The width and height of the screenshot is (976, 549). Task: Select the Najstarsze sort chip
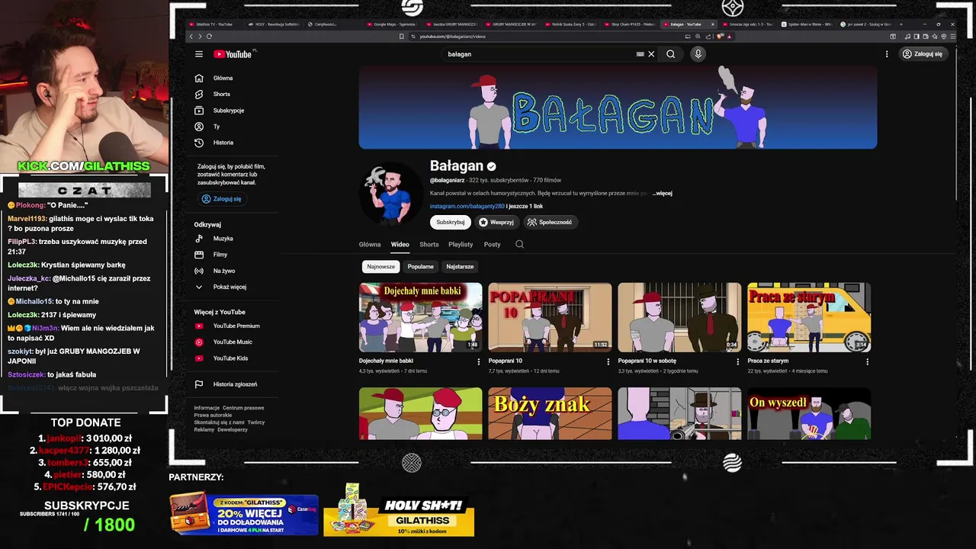460,267
